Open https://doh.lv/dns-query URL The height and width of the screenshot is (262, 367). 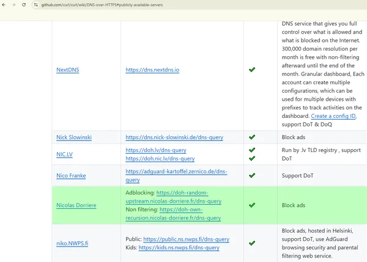point(156,150)
